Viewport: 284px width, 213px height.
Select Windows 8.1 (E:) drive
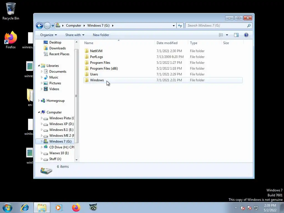pyautogui.click(x=61, y=130)
